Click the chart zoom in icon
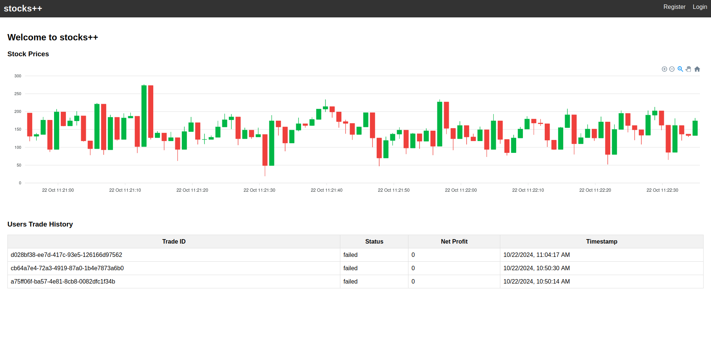 click(x=664, y=69)
